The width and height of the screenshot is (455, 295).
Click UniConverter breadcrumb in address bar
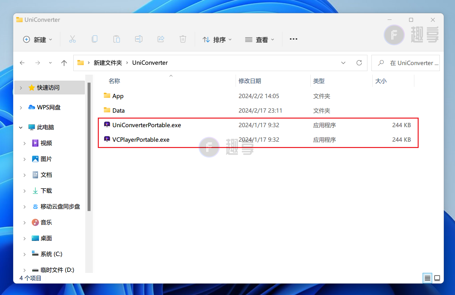point(150,63)
